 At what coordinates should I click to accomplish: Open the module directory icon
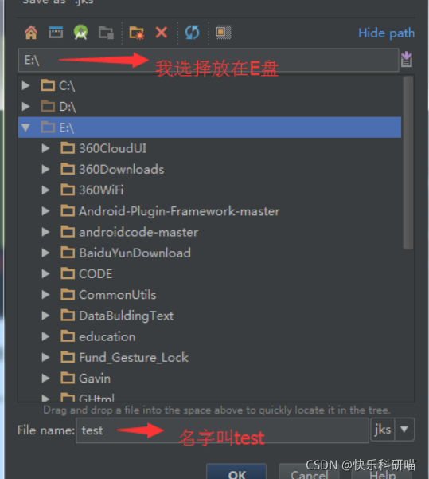point(106,33)
